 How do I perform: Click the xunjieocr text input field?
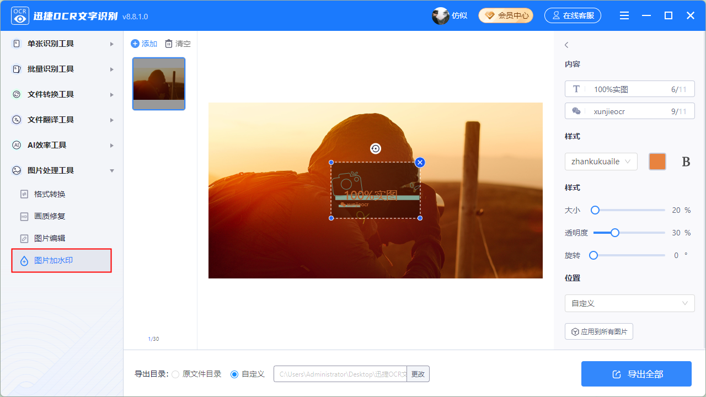(630, 111)
